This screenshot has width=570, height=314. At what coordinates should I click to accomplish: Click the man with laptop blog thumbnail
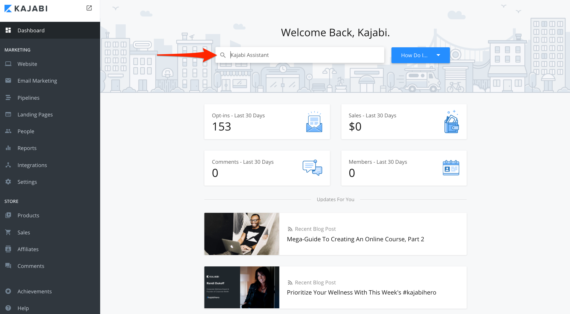tap(242, 234)
